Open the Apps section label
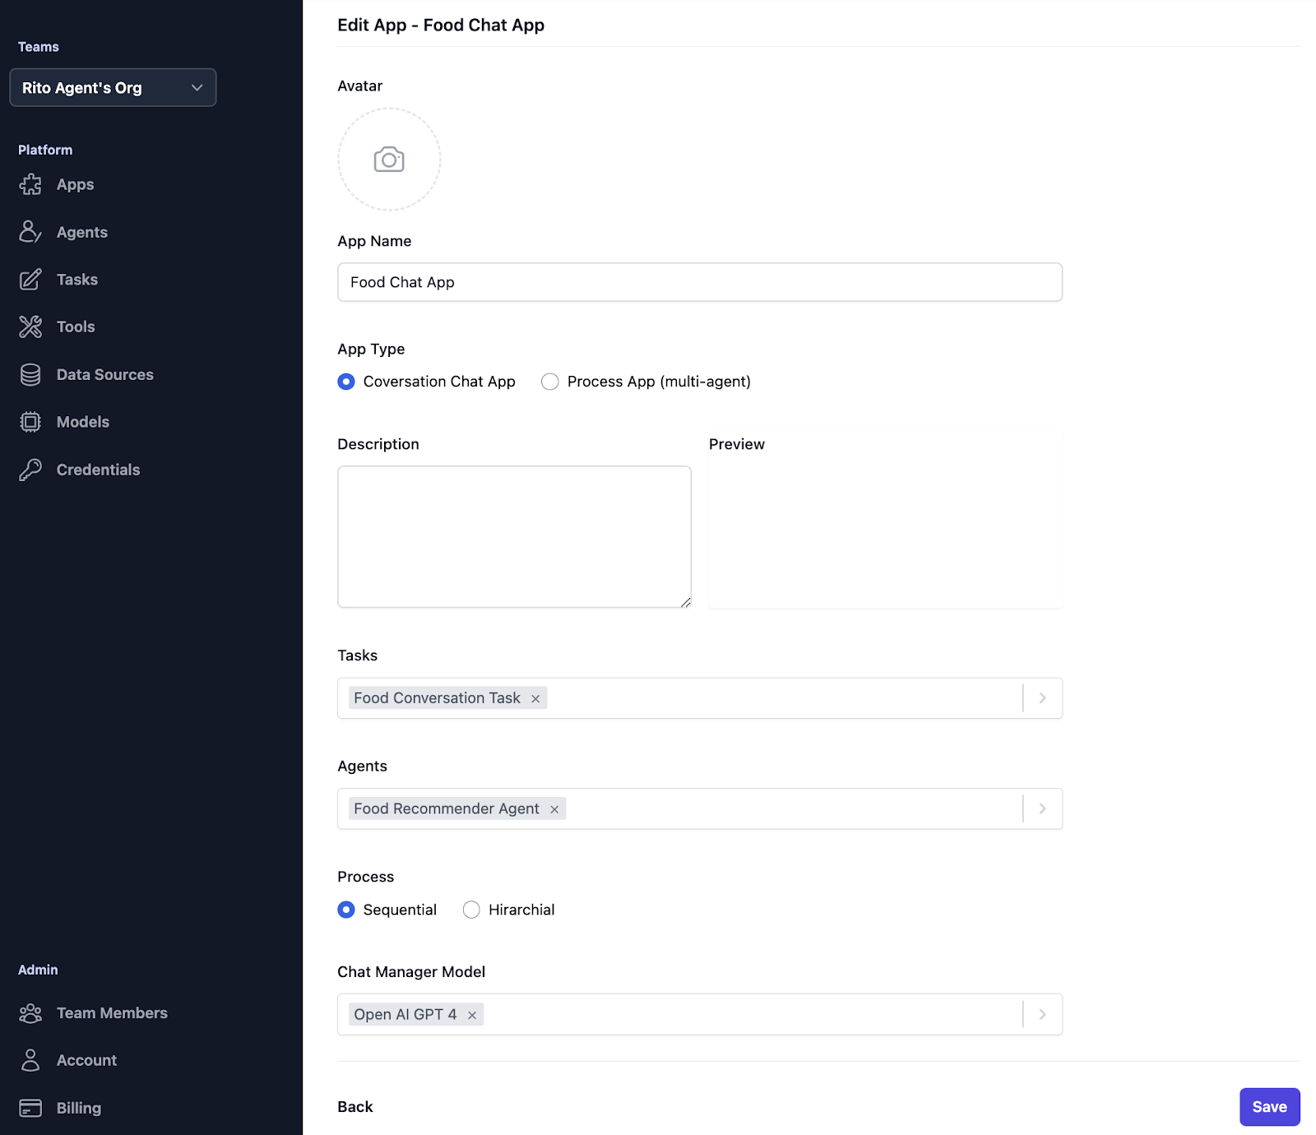The image size is (1316, 1135). tap(75, 184)
